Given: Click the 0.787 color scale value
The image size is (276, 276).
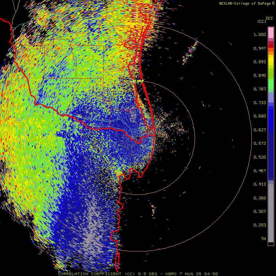Looking at the screenshot, I should [260, 89].
